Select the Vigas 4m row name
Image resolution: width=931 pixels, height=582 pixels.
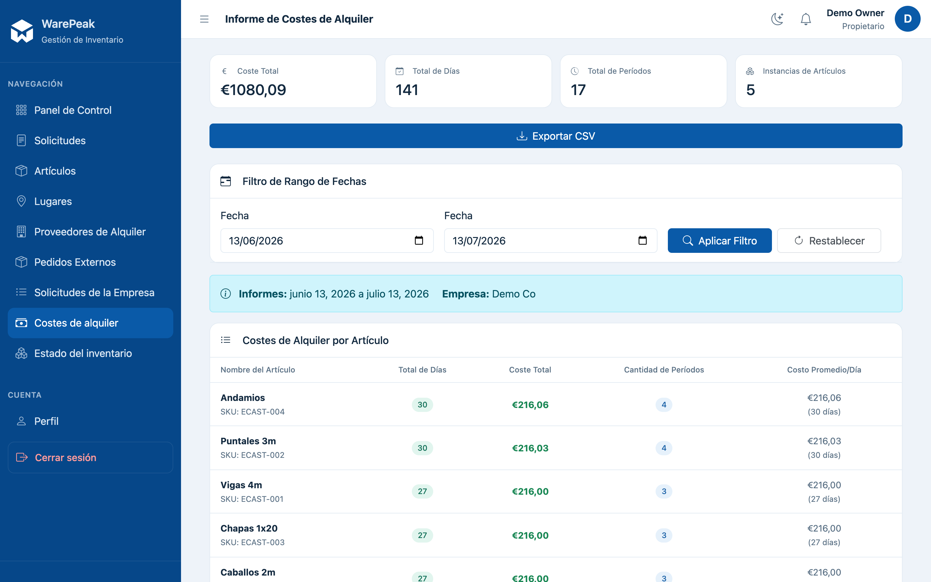[x=241, y=485]
